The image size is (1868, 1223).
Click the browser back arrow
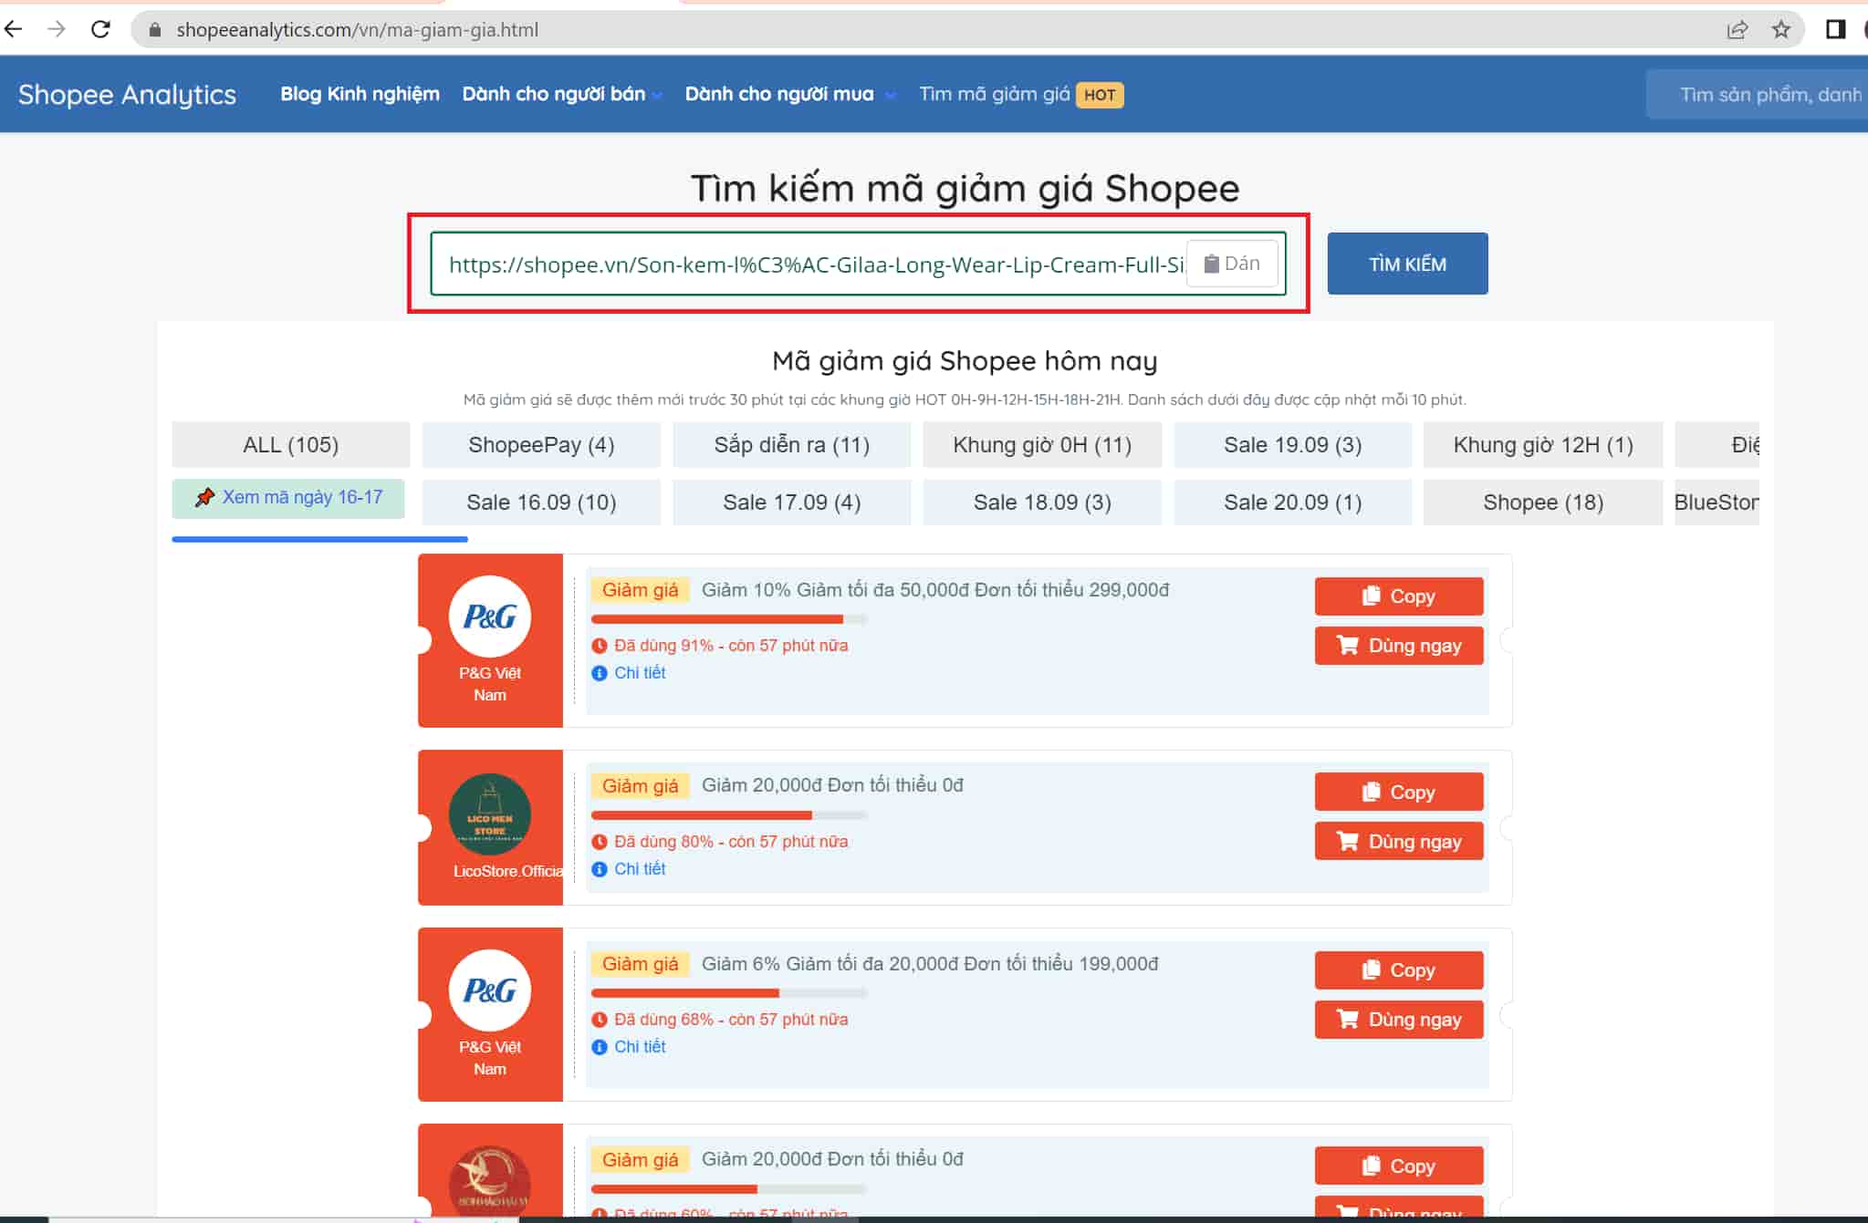pyautogui.click(x=14, y=29)
